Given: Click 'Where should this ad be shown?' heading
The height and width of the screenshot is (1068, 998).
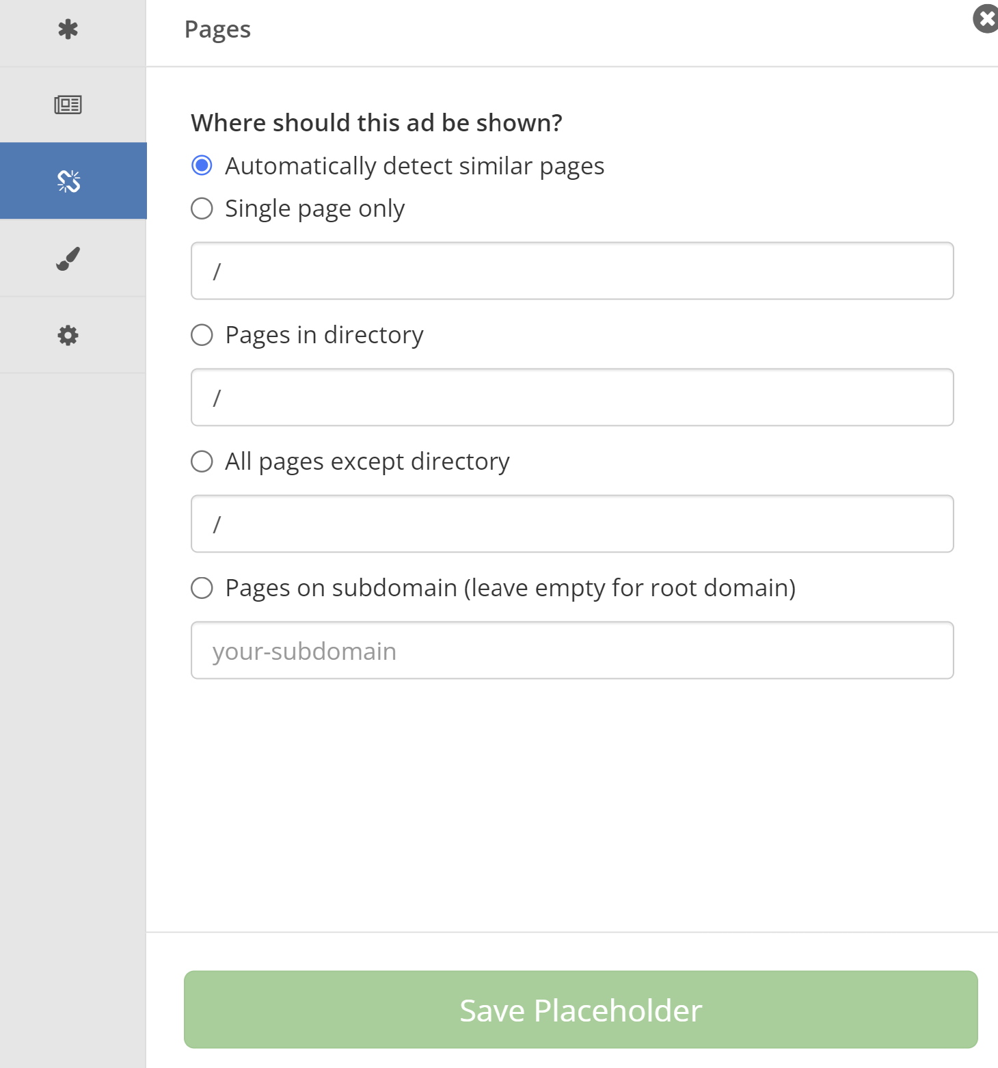Looking at the screenshot, I should click(x=376, y=123).
